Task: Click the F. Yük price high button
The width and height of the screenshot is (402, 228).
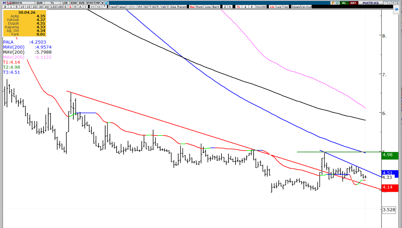Action: pos(161,7)
